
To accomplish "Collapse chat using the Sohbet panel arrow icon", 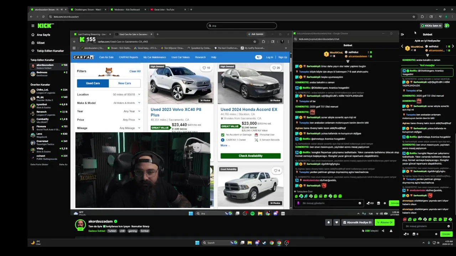I will click(x=402, y=34).
